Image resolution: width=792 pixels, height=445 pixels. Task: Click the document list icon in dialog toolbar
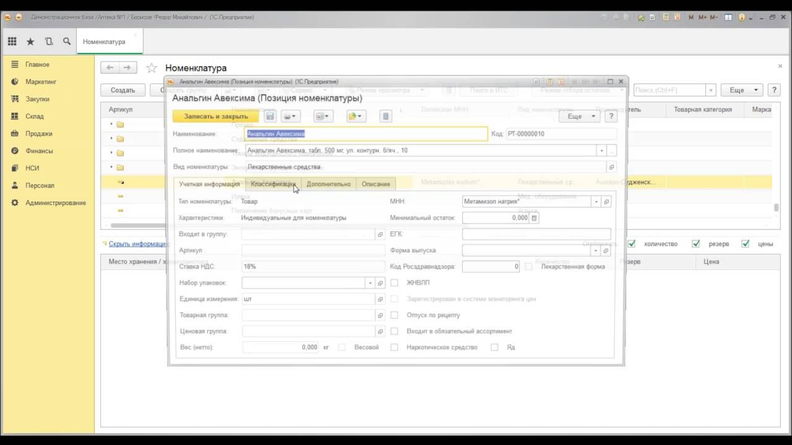[x=385, y=116]
